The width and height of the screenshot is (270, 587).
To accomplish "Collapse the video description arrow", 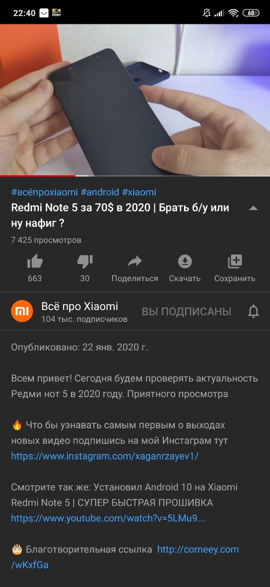I will [x=253, y=208].
